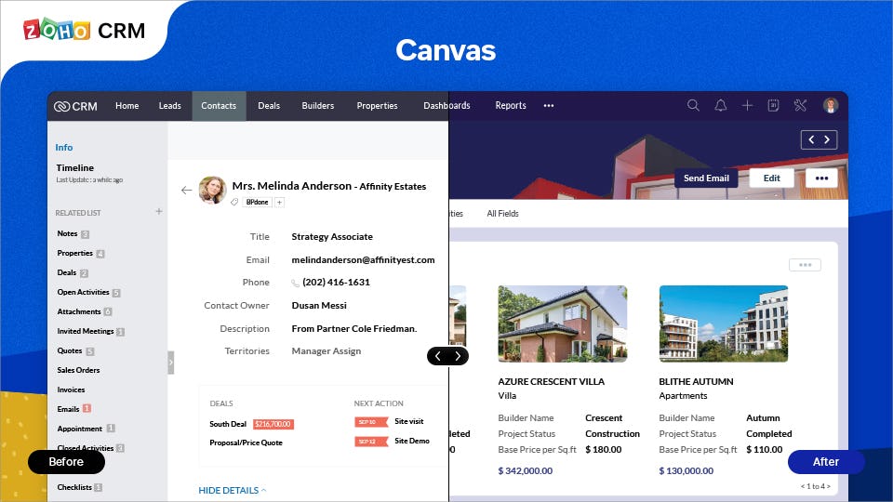
Task: Open Checklists related list
Action: (x=74, y=487)
